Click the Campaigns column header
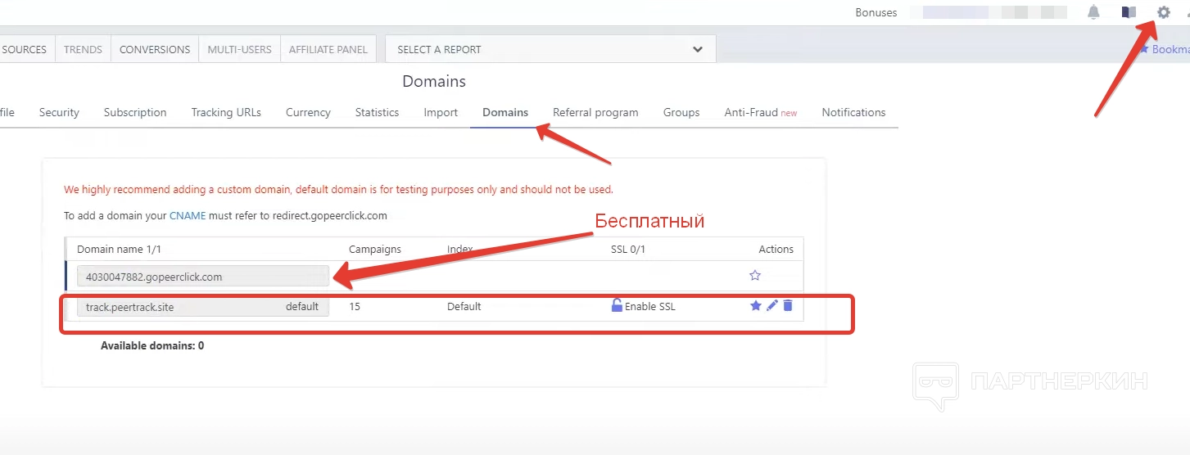The width and height of the screenshot is (1190, 455). pos(375,249)
